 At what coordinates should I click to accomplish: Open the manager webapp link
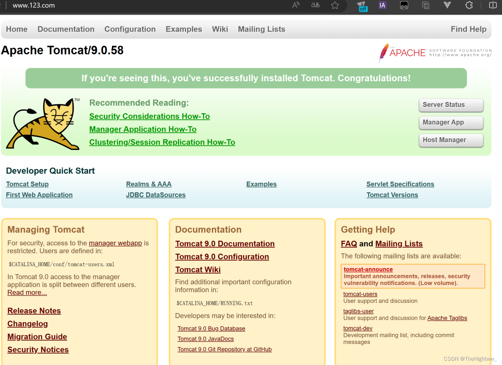115,243
